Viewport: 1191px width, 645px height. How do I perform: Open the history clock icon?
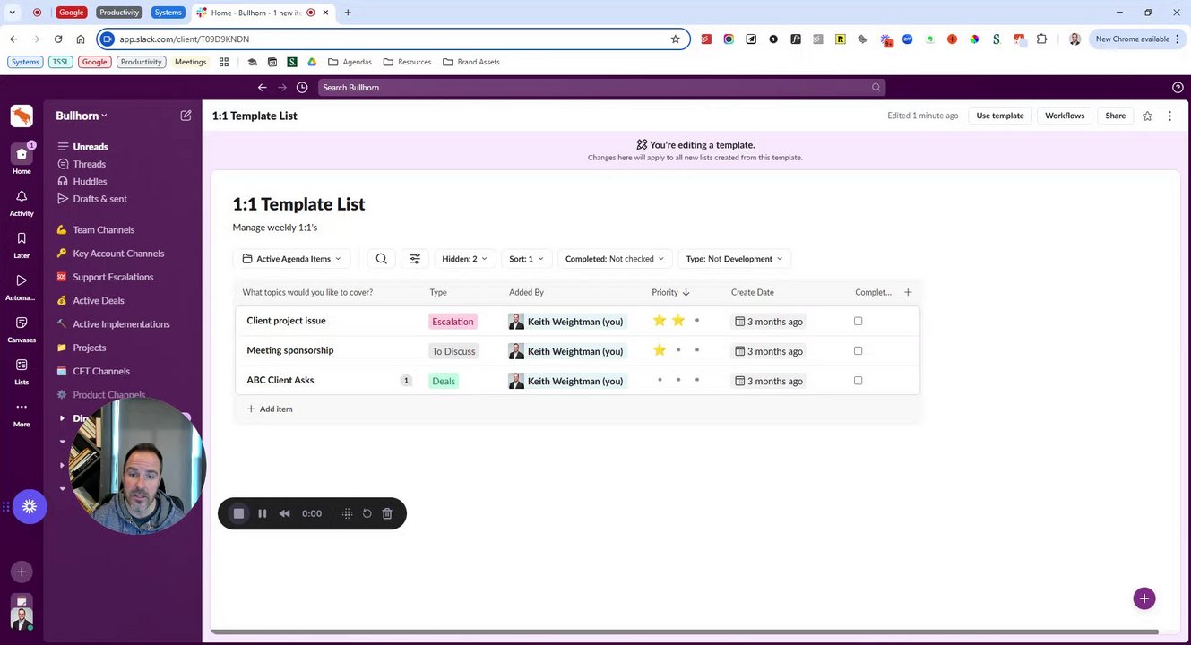pos(302,87)
